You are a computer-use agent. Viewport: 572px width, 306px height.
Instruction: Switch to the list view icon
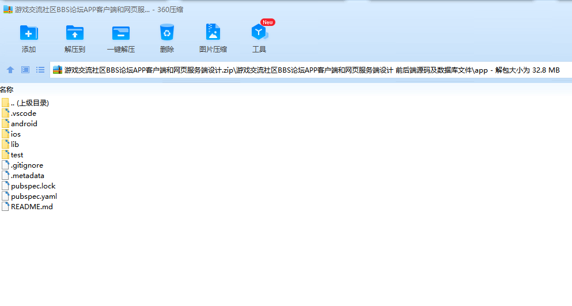tap(40, 70)
